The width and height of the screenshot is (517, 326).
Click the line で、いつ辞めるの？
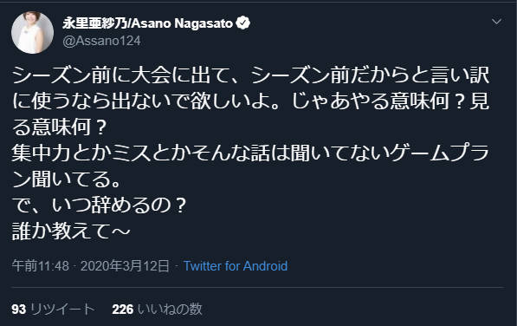[x=100, y=205]
